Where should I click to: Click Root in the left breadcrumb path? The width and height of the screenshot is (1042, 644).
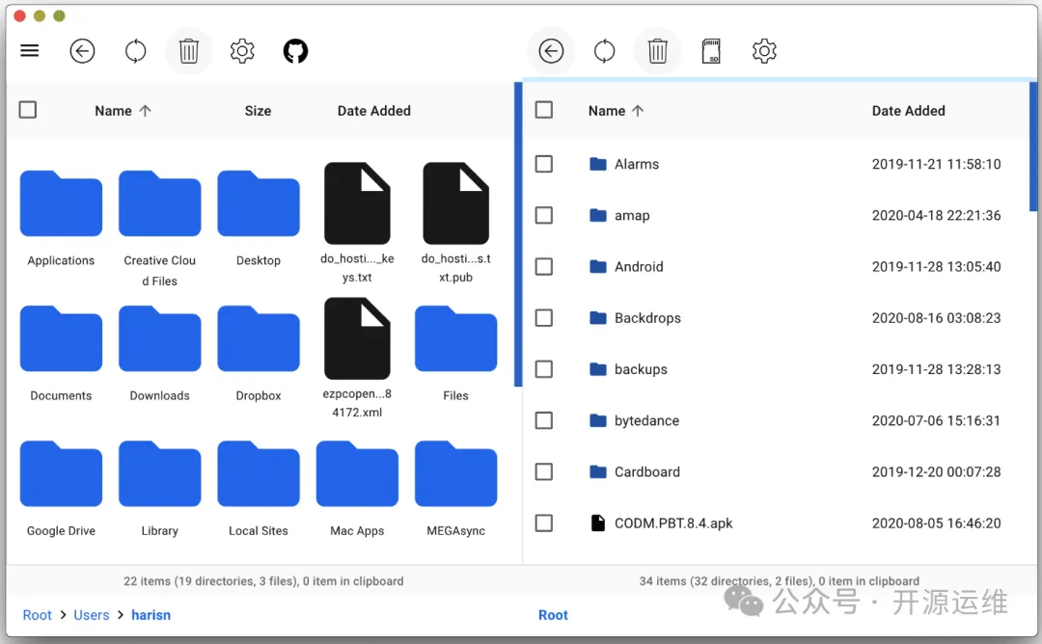pyautogui.click(x=38, y=615)
